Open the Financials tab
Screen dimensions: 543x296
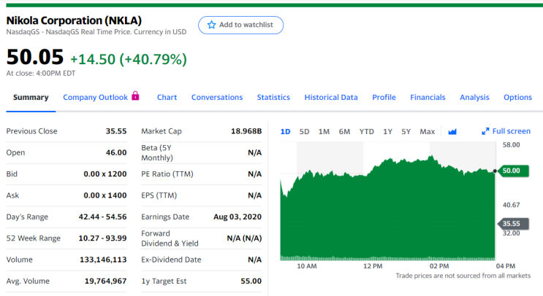(x=428, y=98)
